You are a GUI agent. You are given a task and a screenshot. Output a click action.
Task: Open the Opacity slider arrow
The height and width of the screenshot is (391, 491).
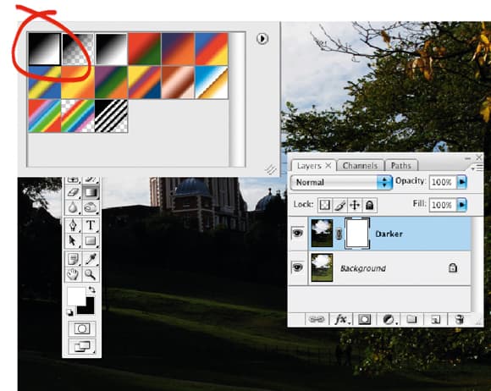pos(462,182)
